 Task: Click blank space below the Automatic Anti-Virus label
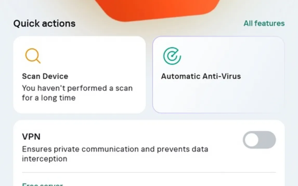[218, 97]
